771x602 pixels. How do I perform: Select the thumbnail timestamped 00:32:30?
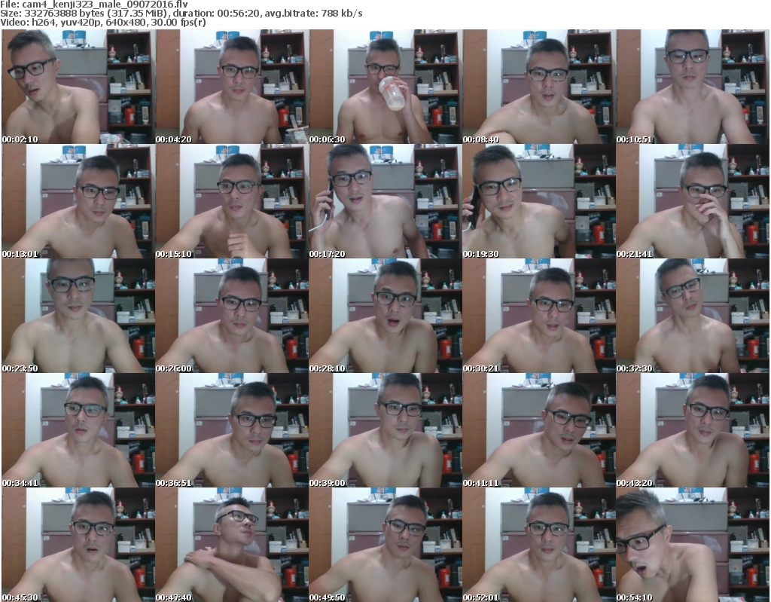(x=693, y=316)
